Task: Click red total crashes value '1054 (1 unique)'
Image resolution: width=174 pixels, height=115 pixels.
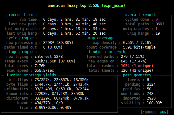Action: [137, 66]
